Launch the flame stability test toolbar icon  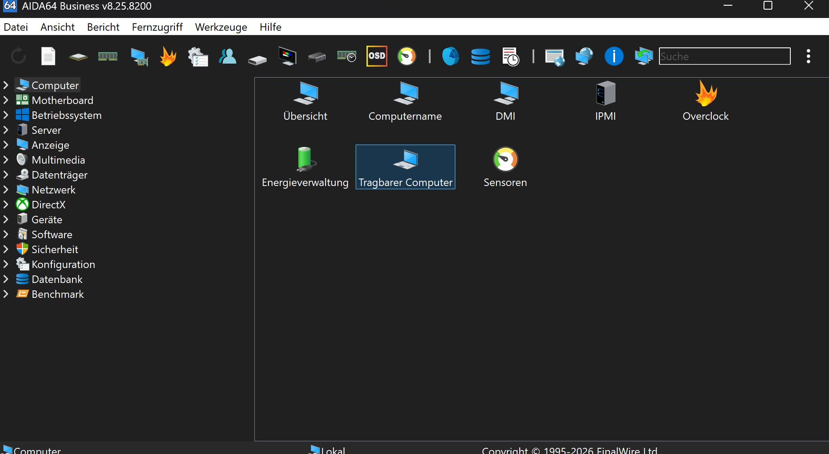tap(168, 56)
